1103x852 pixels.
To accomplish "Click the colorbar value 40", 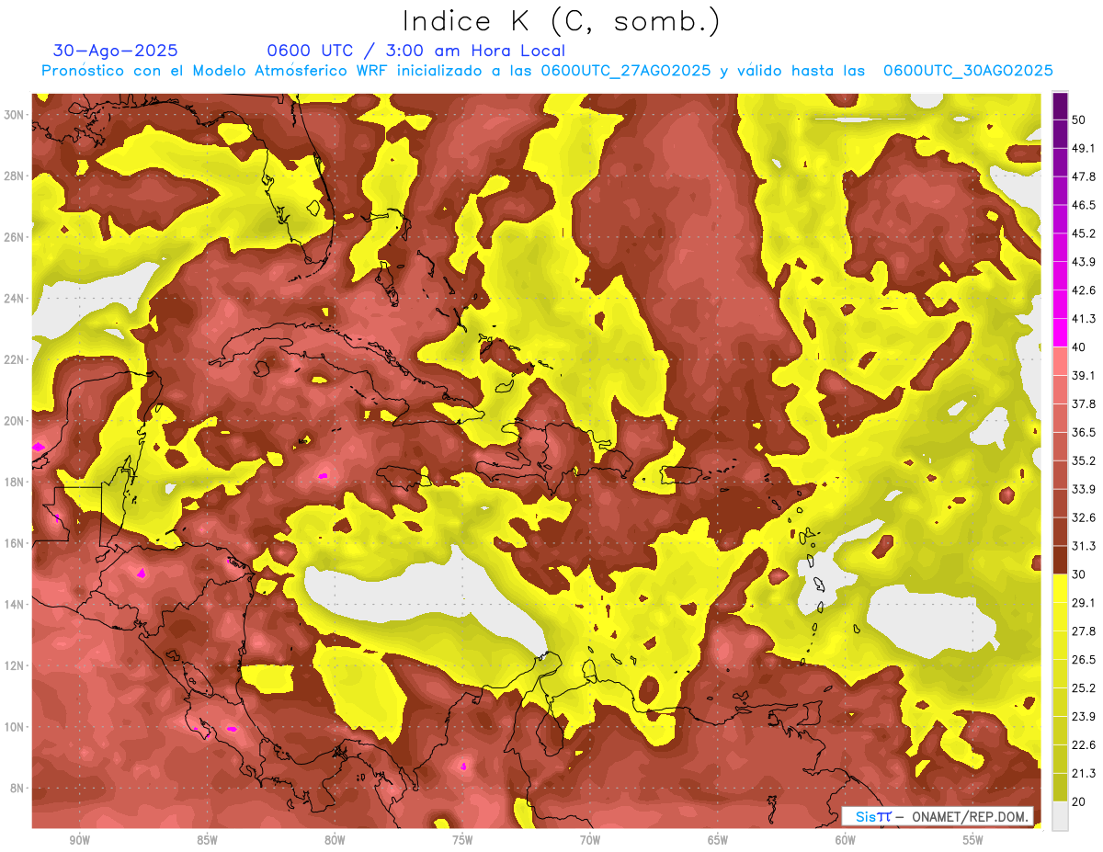I will 1080,347.
